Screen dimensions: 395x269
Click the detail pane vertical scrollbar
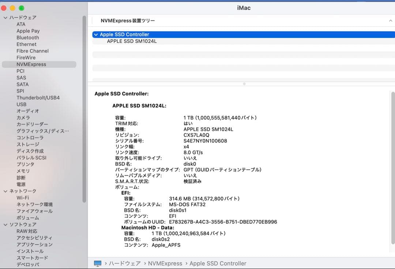tap(393, 168)
